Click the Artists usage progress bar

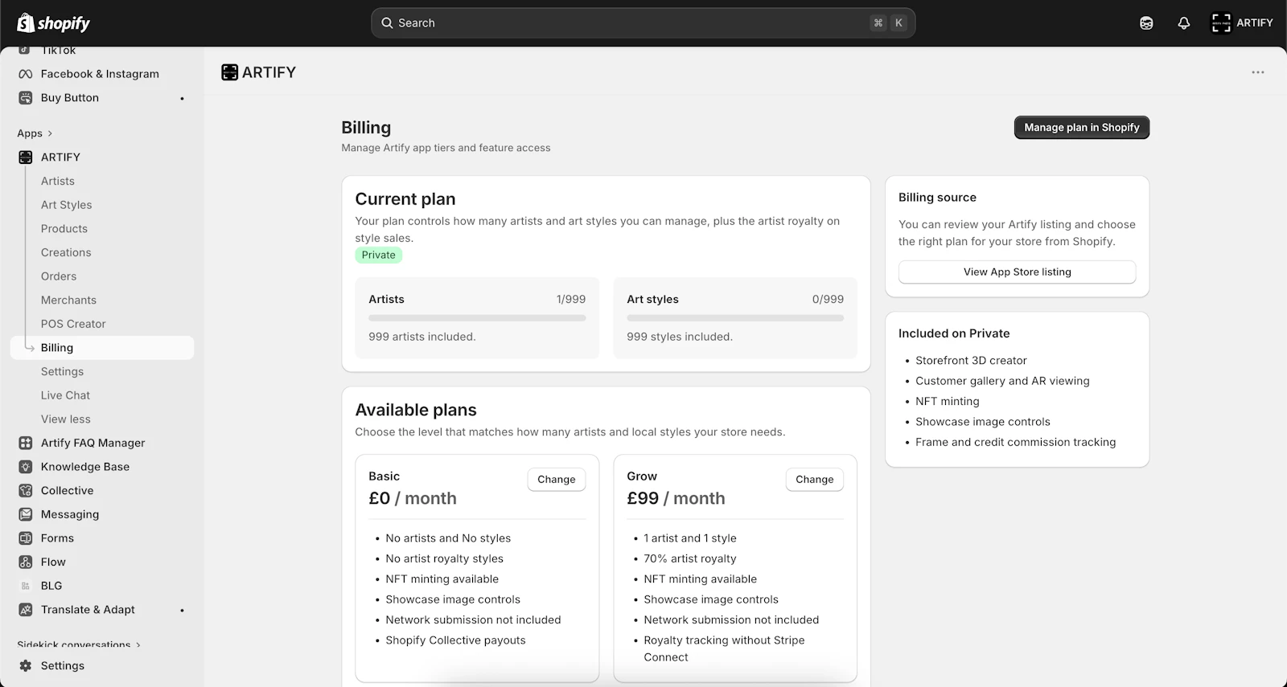click(x=477, y=318)
